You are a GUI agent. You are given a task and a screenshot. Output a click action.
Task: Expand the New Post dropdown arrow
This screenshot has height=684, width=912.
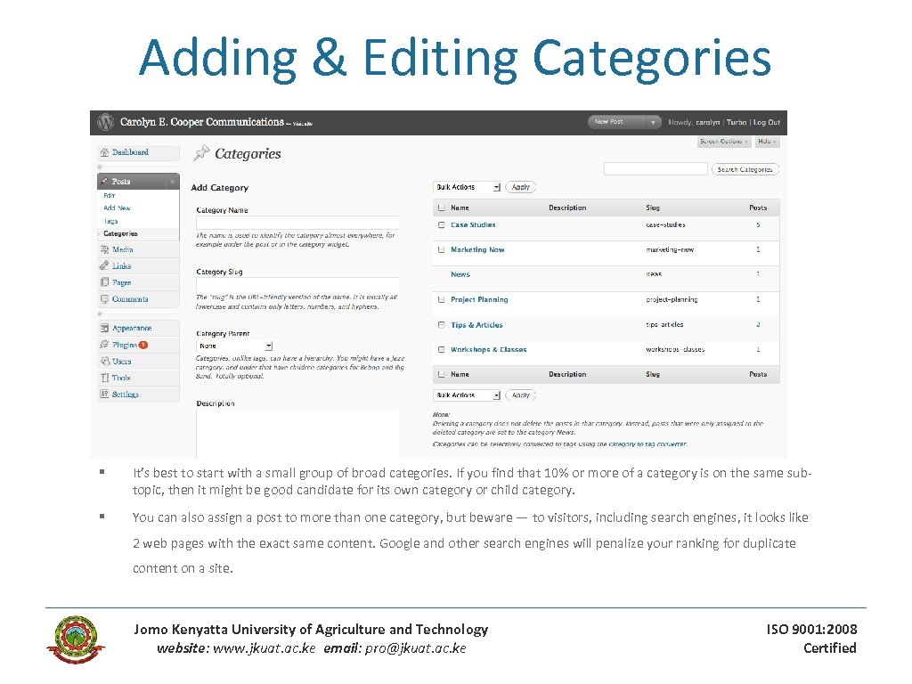pyautogui.click(x=653, y=122)
